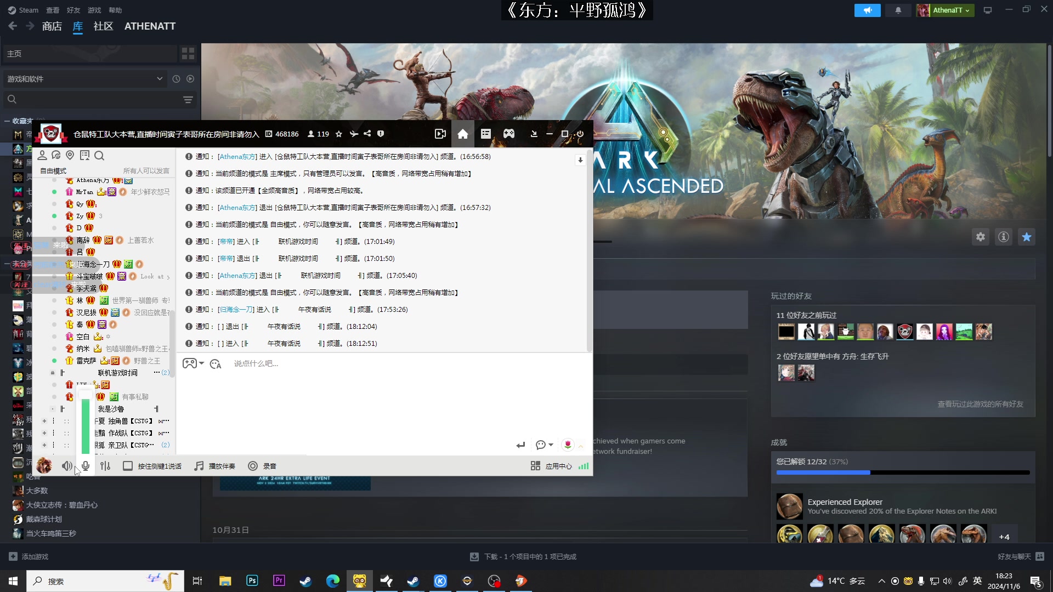This screenshot has height=592, width=1053.
Task: Click the headset customer service icon
Action: point(56,156)
